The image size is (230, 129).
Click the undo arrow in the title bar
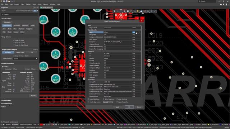coord(12,1)
